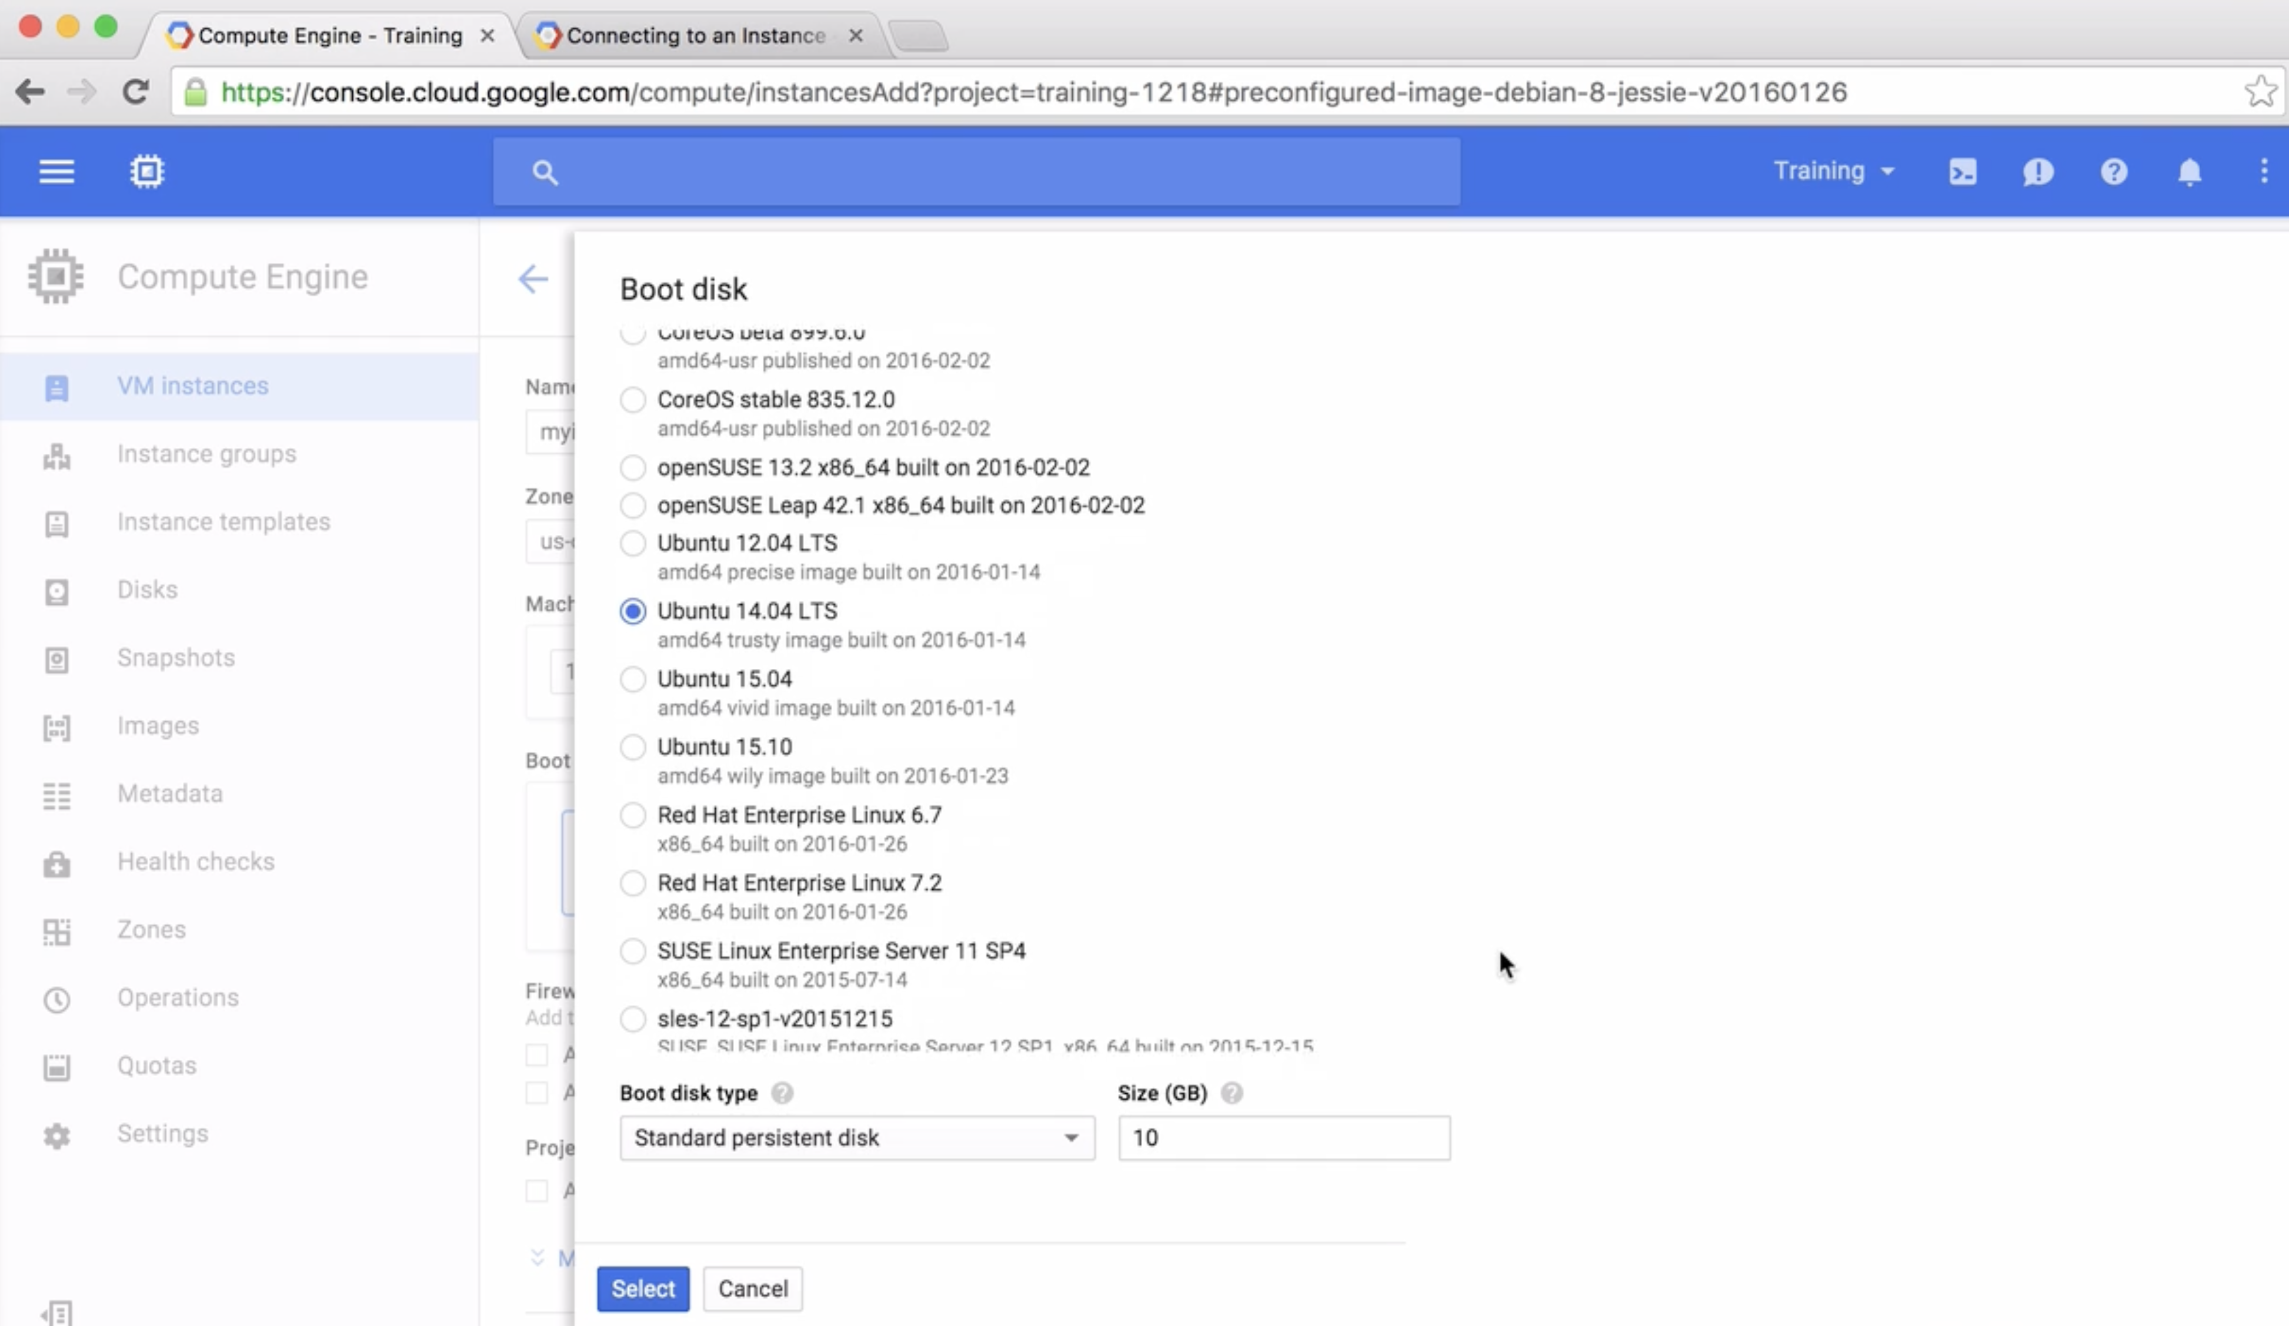Open a new browser tab
Viewport: 2289px width, 1326px height.
(x=918, y=36)
